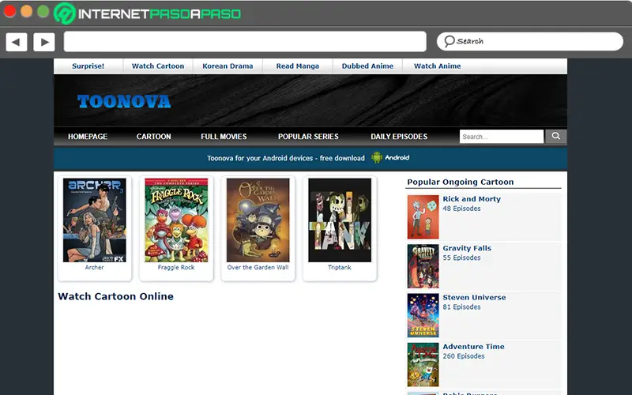Viewport: 632px width, 395px height.
Task: Click the green Android robot icon
Action: click(x=377, y=157)
